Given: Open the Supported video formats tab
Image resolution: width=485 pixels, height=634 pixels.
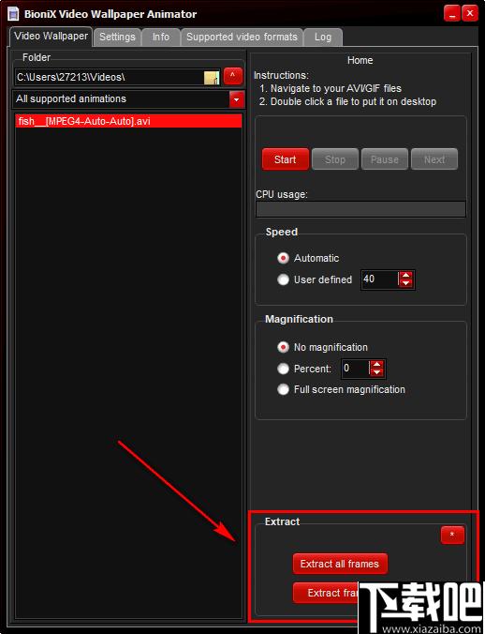Looking at the screenshot, I should pyautogui.click(x=242, y=38).
